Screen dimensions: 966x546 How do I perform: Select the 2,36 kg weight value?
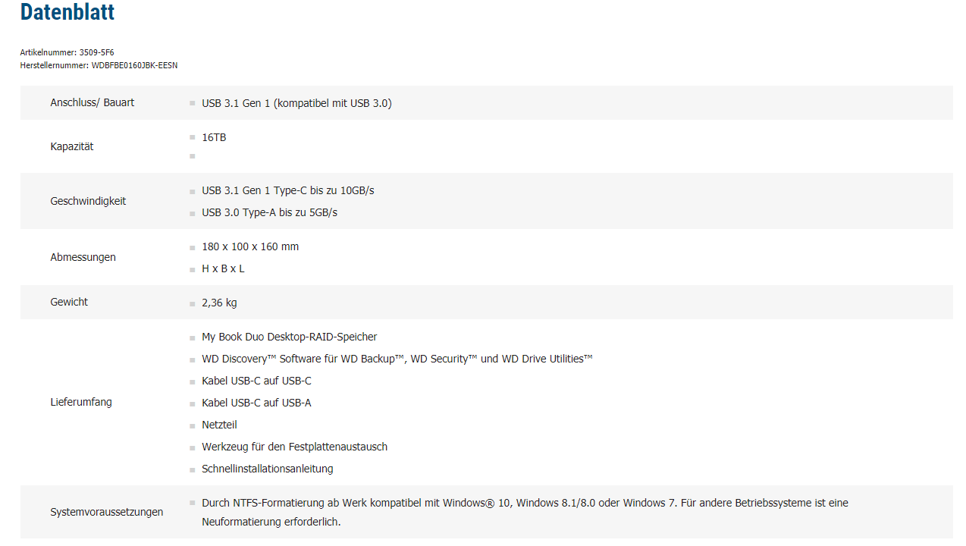[x=219, y=303]
